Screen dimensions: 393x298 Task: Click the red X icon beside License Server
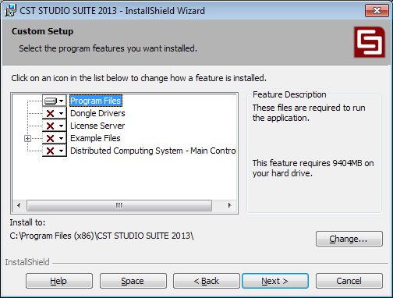click(x=50, y=126)
